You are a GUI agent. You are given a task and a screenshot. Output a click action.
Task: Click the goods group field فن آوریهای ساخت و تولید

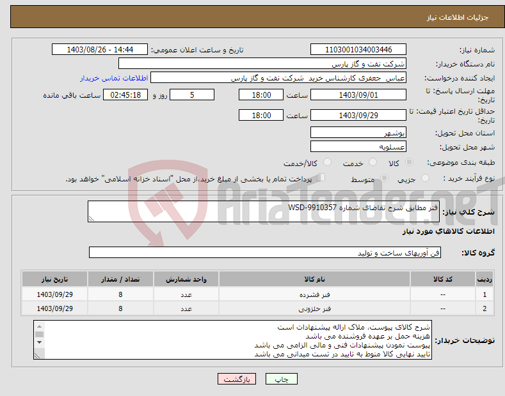265,253
